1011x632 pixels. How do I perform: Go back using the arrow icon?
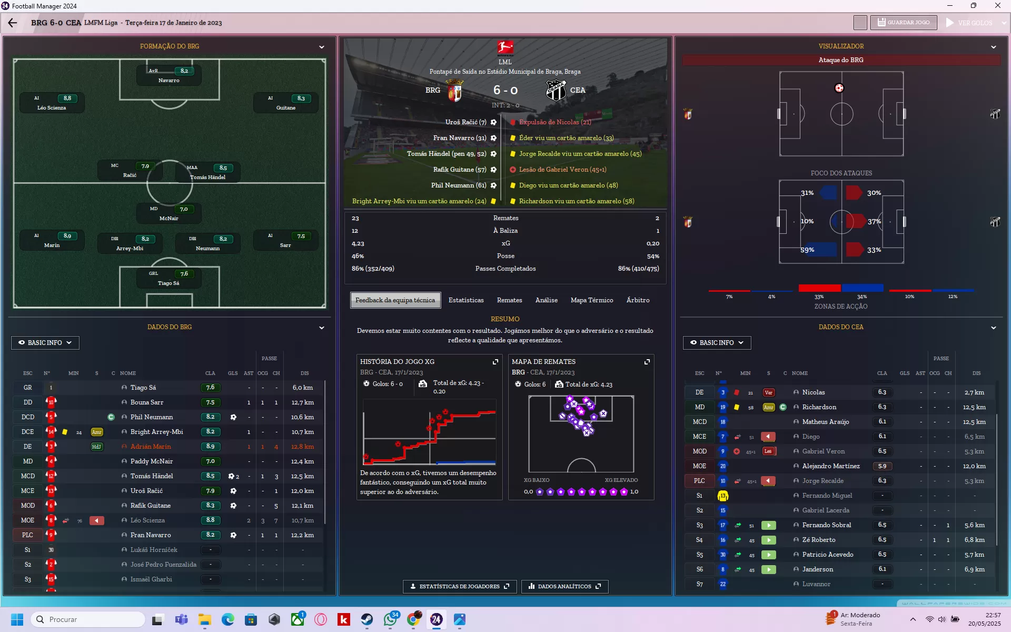point(13,23)
